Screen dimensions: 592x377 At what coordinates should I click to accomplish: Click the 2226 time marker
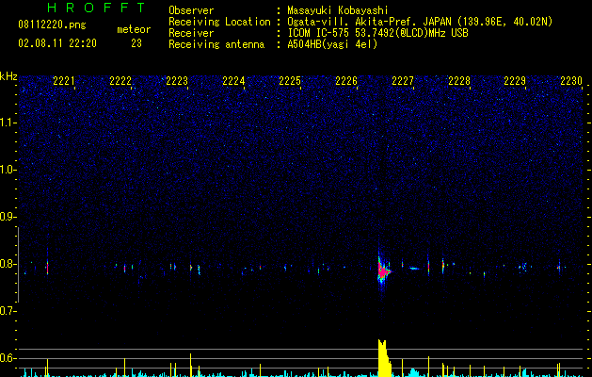click(346, 81)
